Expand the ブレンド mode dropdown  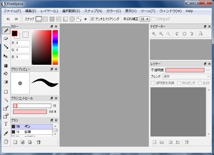pyautogui.click(x=186, y=77)
